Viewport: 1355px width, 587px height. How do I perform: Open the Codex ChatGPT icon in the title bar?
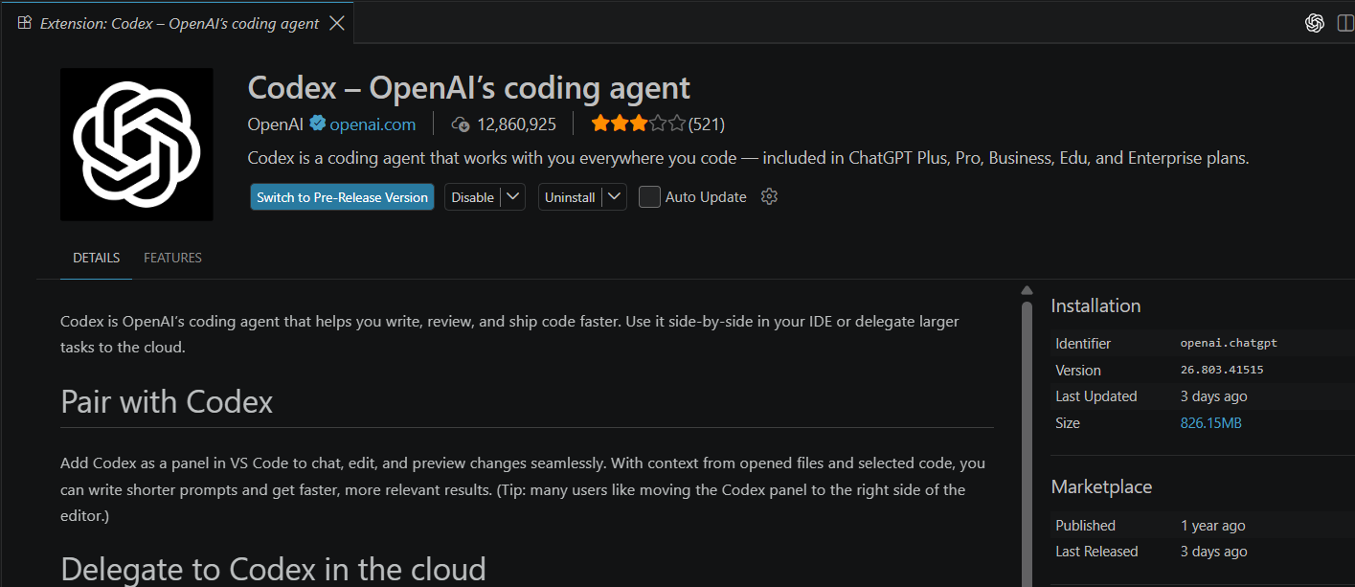pos(1315,23)
